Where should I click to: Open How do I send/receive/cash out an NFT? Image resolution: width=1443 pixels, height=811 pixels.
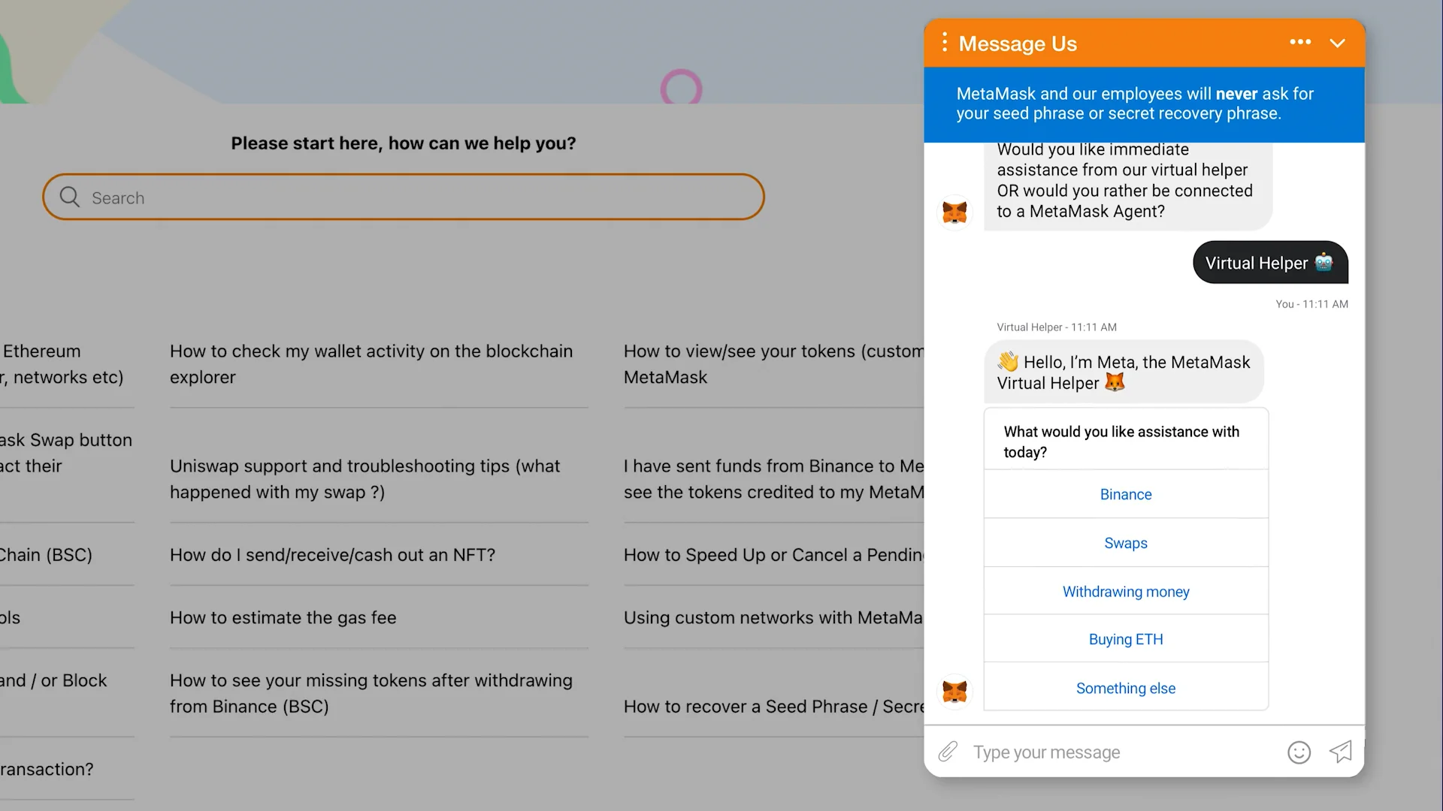coord(332,555)
